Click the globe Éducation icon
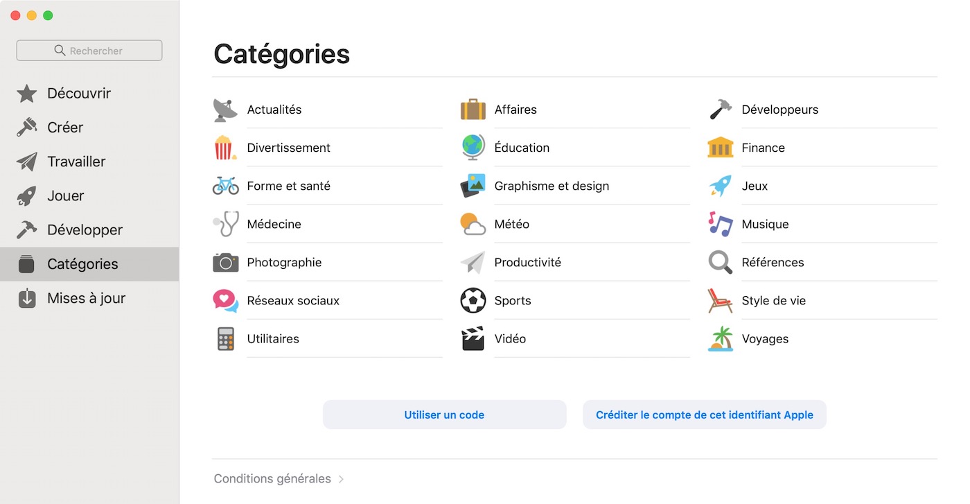This screenshot has height=504, width=970. coord(473,148)
